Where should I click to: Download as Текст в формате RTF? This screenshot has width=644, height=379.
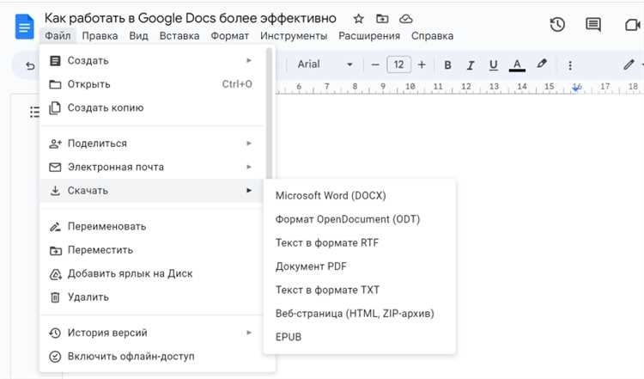[x=360, y=243]
